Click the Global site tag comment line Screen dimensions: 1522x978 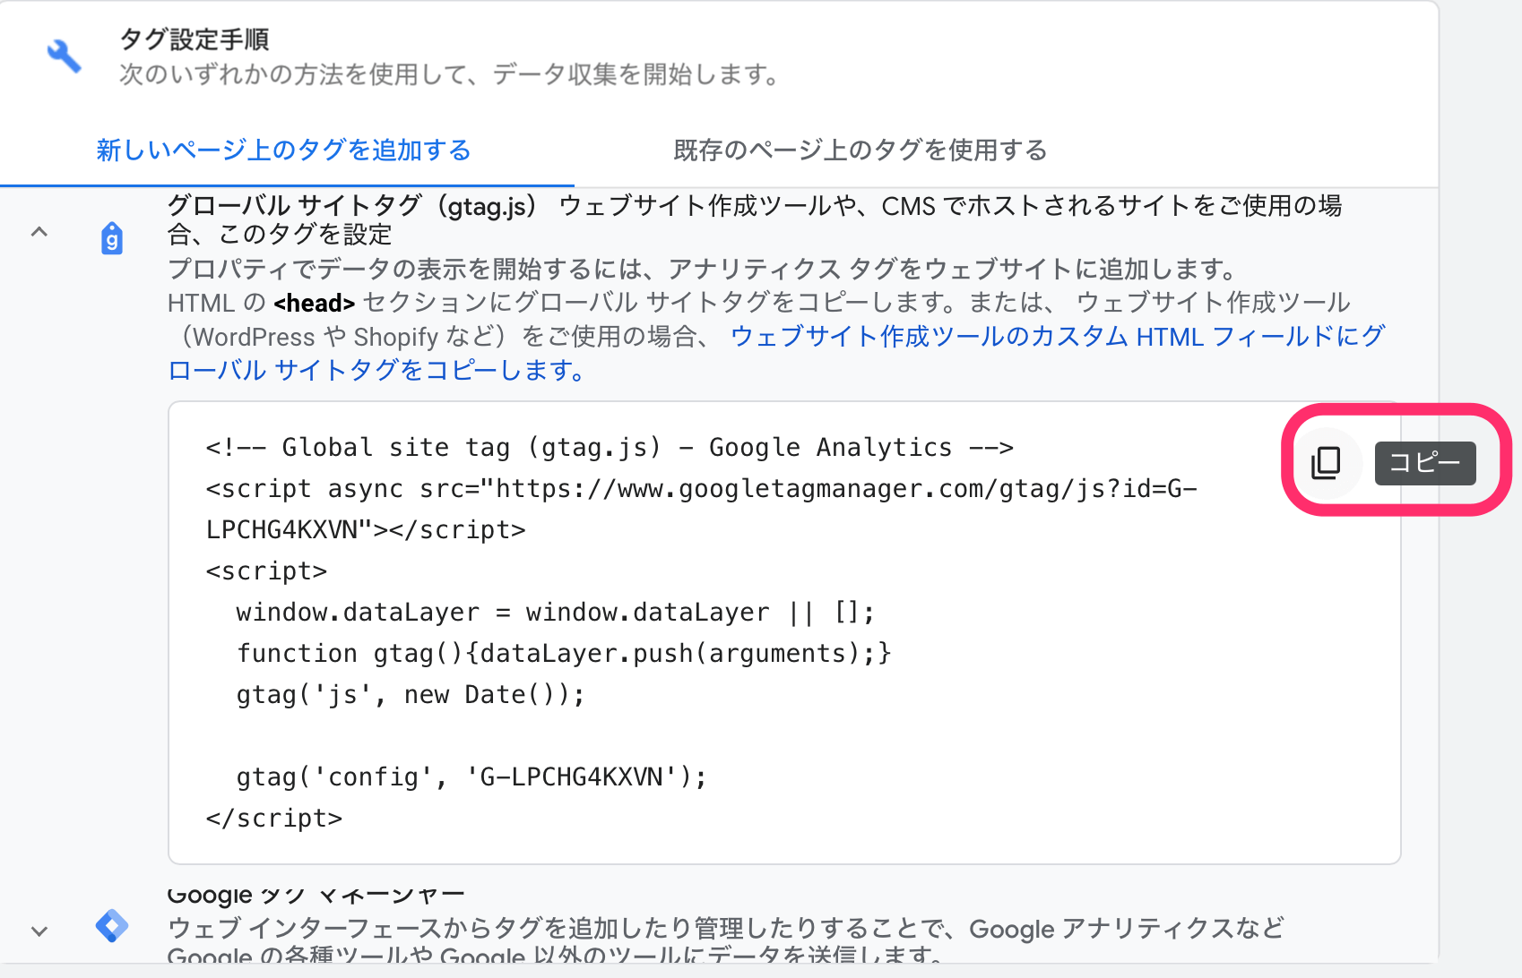pyautogui.click(x=610, y=447)
